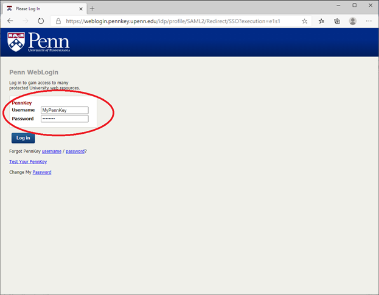The image size is (379, 295).
Task: Click the Log in button
Action: [x=23, y=138]
